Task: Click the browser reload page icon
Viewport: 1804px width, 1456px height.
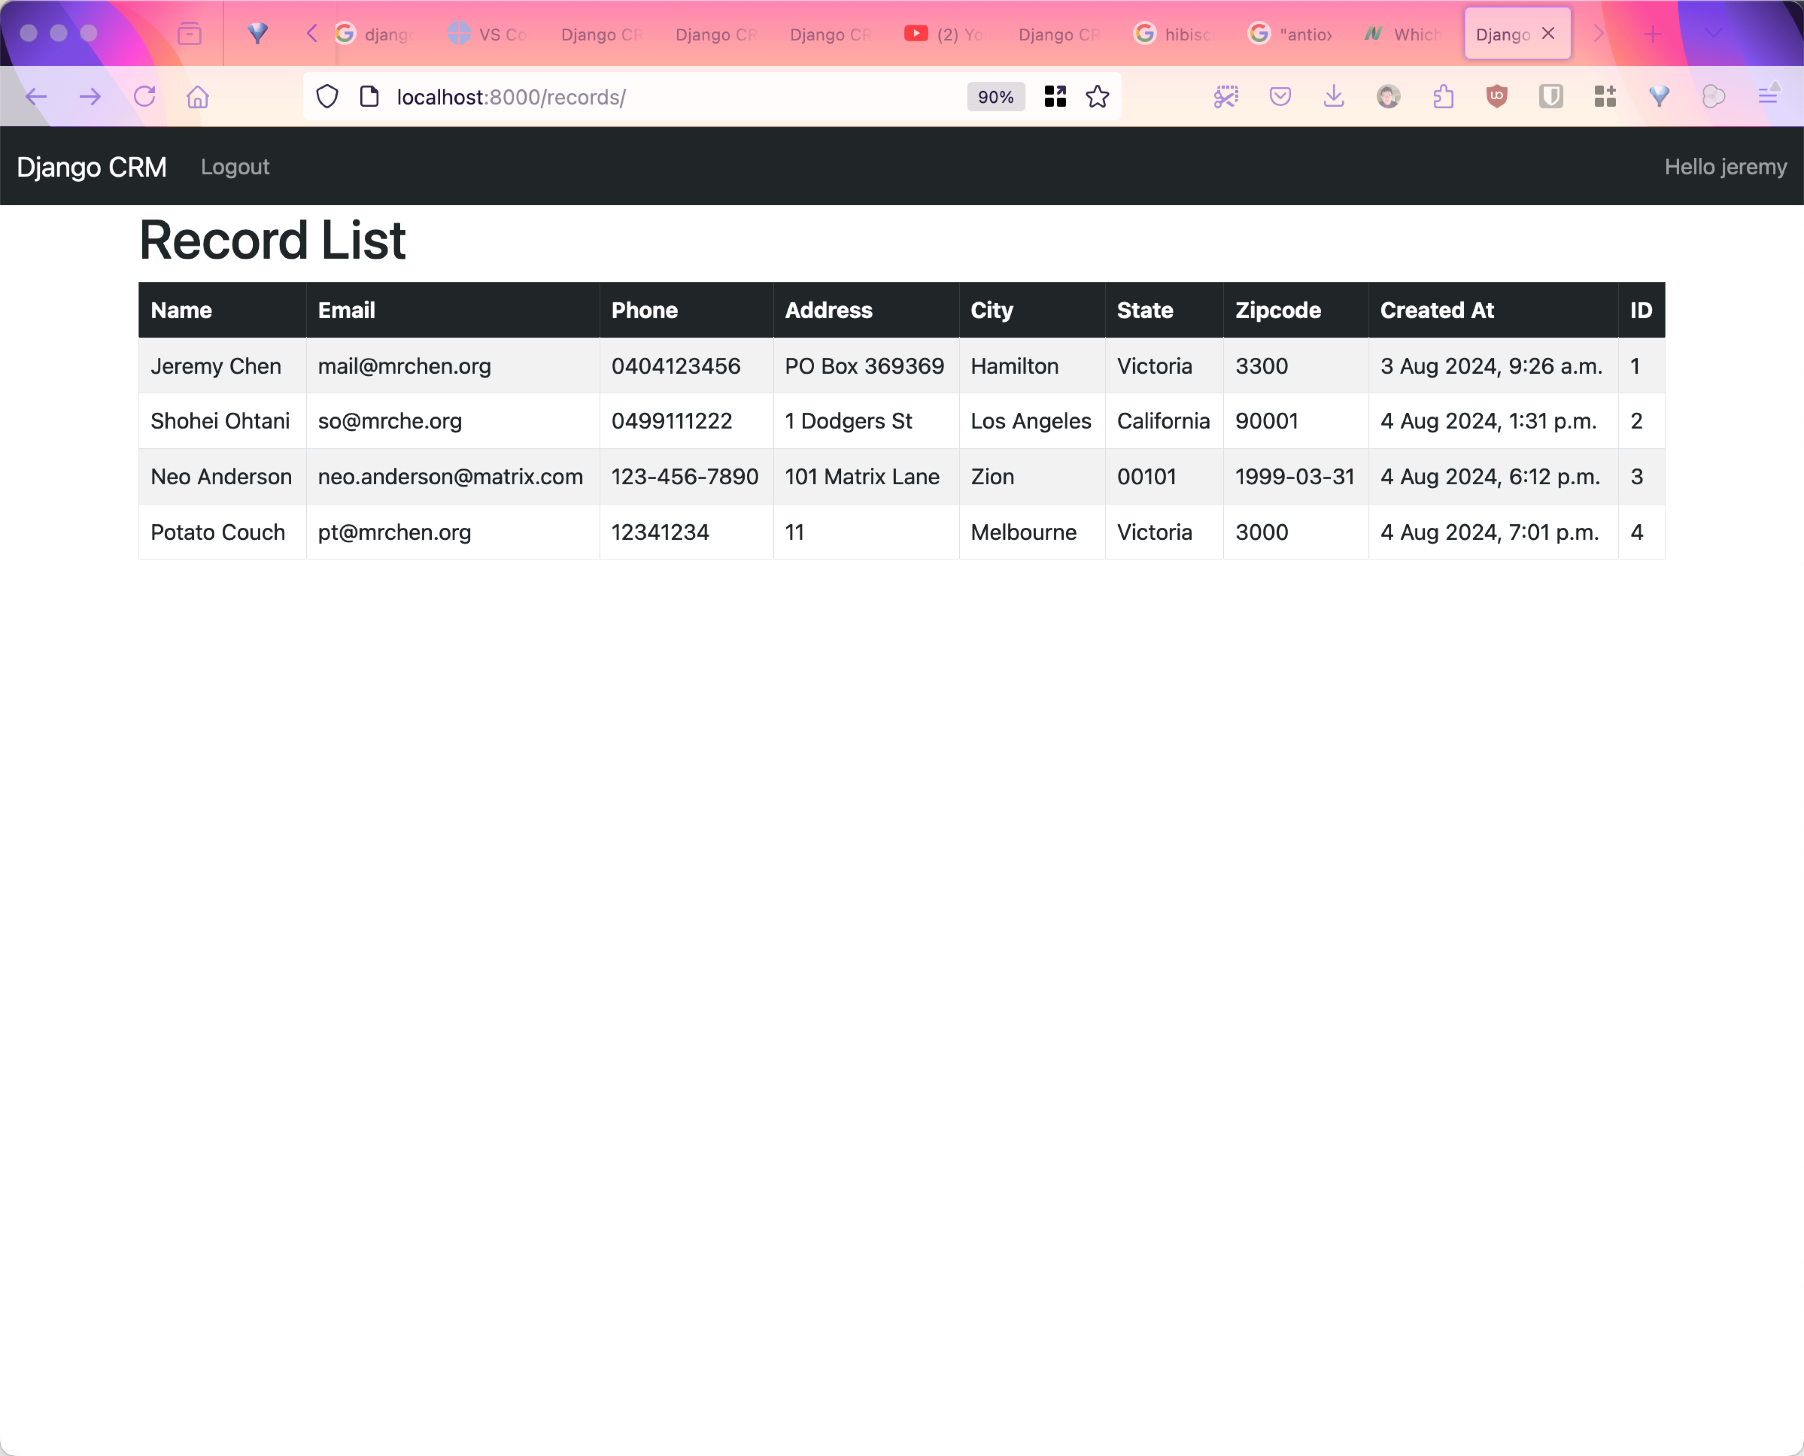Action: [144, 96]
